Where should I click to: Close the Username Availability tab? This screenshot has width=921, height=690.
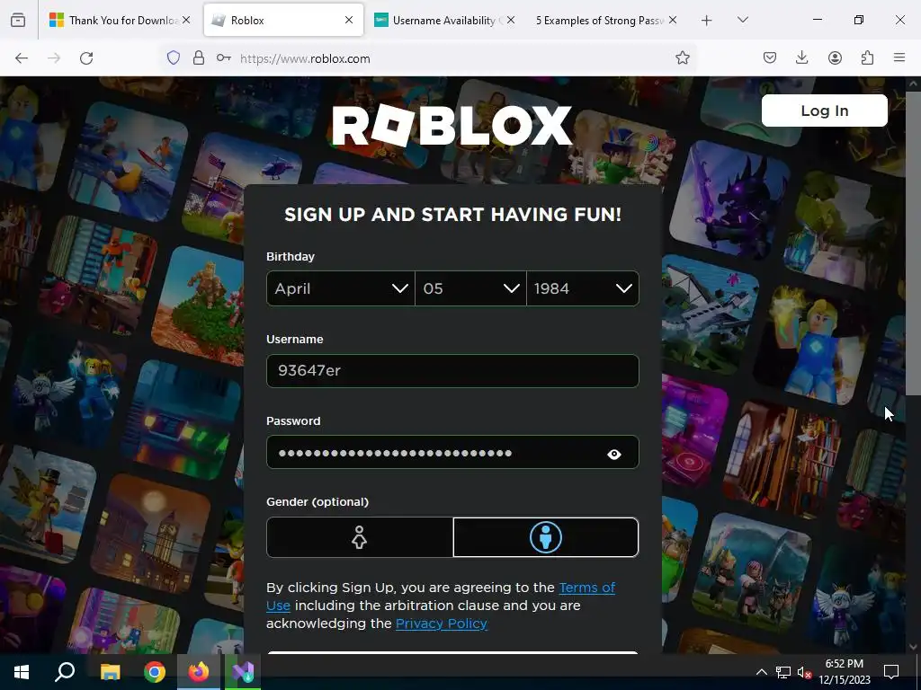click(511, 20)
